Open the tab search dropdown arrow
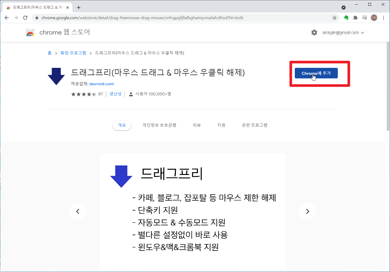This screenshot has width=390, height=272. tap(344, 8)
